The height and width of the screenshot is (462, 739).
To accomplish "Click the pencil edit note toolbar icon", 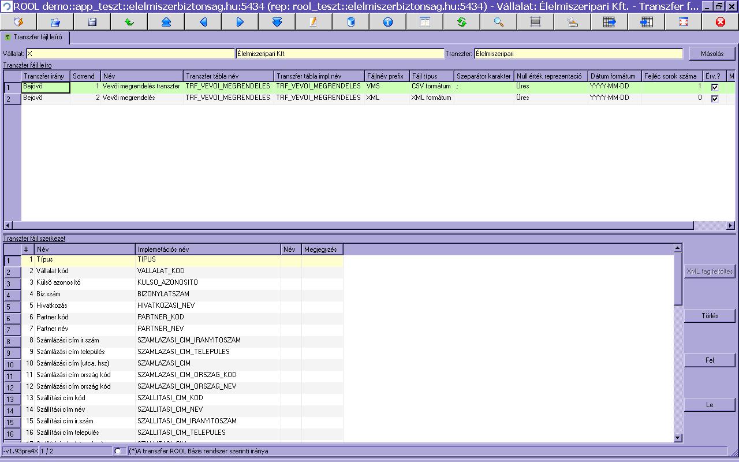I will [x=313, y=22].
